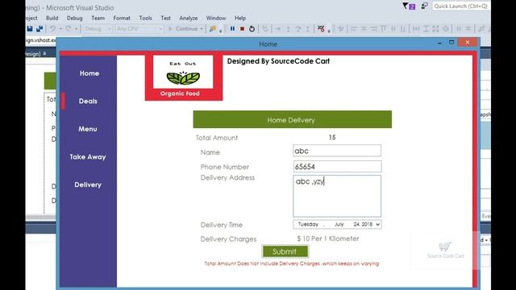Open the Test menu
The width and height of the screenshot is (516, 290).
(165, 18)
